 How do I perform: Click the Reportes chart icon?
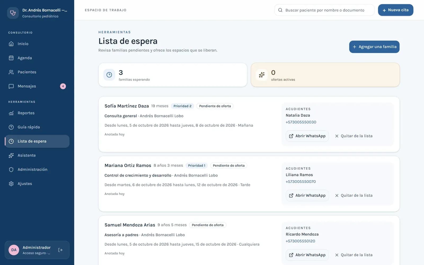click(11, 113)
